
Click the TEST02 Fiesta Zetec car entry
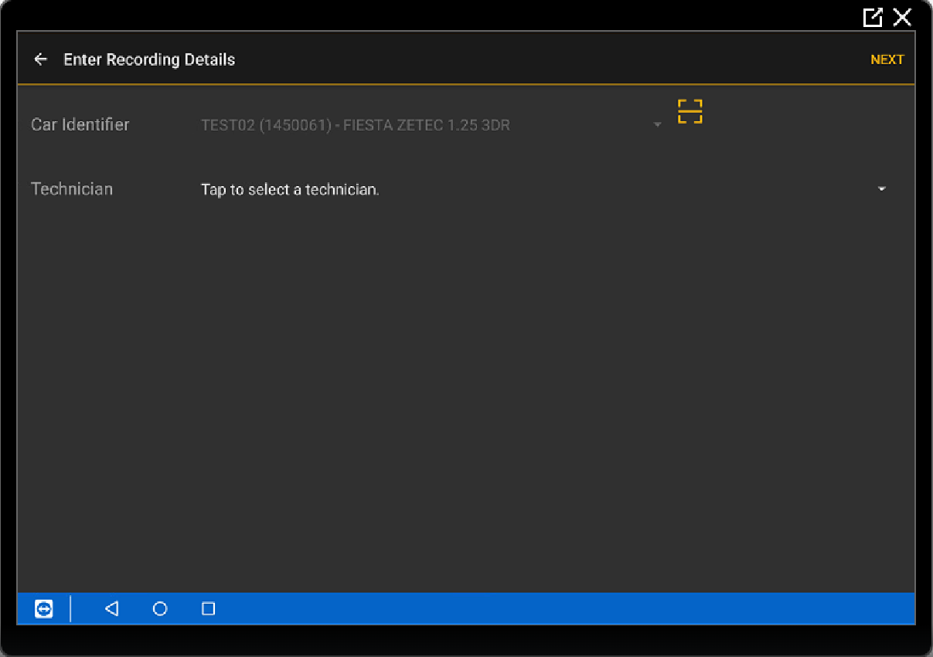[x=356, y=125]
